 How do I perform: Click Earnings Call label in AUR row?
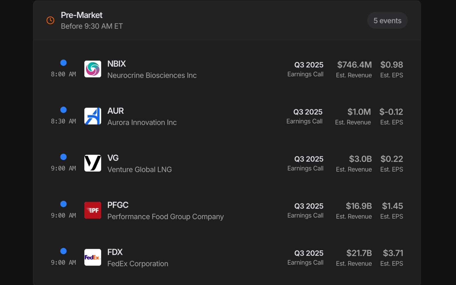(x=305, y=121)
